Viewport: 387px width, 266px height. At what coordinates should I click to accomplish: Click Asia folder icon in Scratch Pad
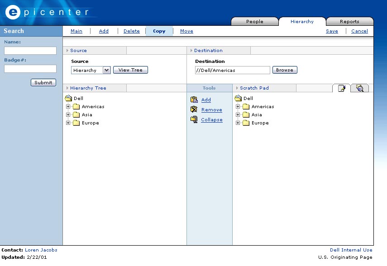click(x=246, y=115)
